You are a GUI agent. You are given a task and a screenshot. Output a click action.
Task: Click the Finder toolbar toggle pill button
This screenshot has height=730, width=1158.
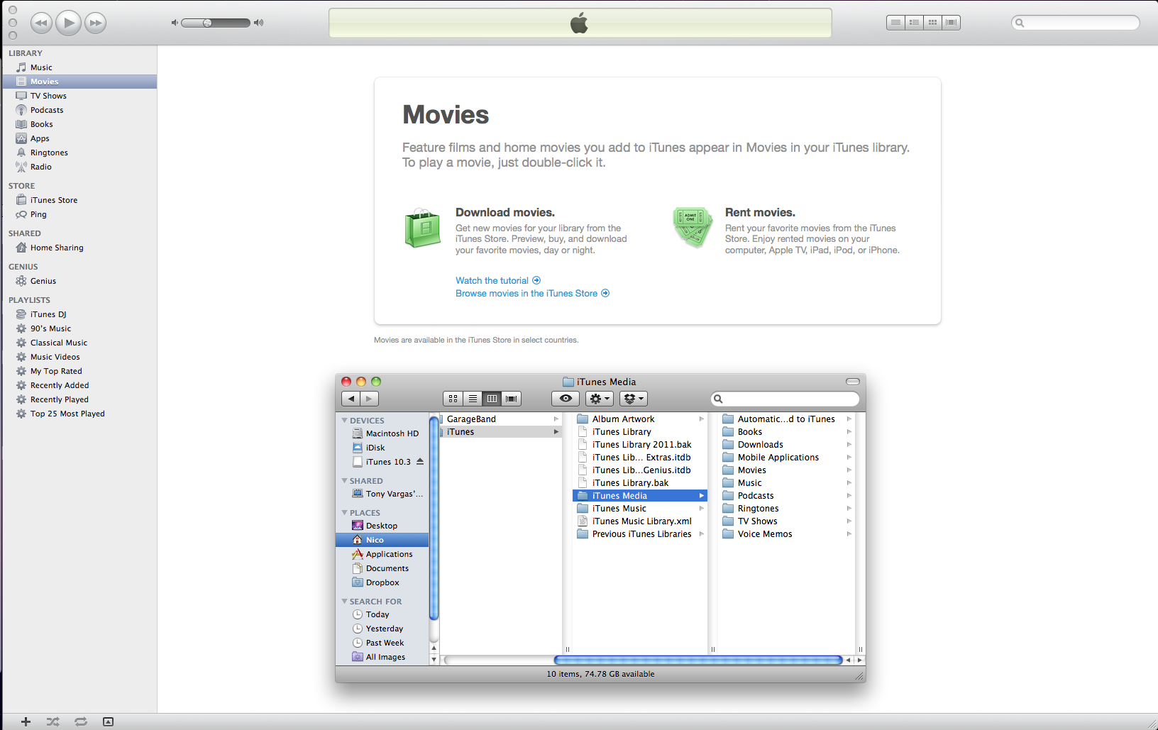point(853,382)
